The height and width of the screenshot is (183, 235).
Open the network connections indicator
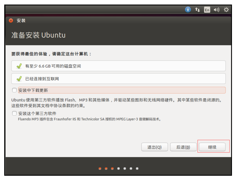pos(197,10)
